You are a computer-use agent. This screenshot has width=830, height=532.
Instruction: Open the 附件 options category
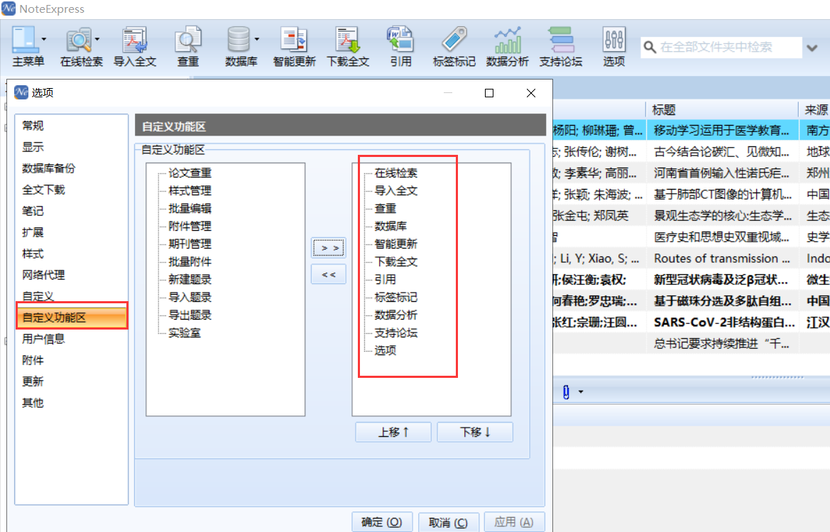click(71, 360)
